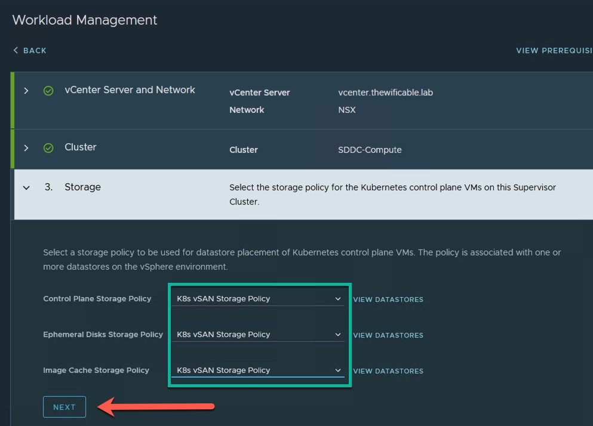View datastores for Ephemeral Disks Storage Policy

coord(388,335)
